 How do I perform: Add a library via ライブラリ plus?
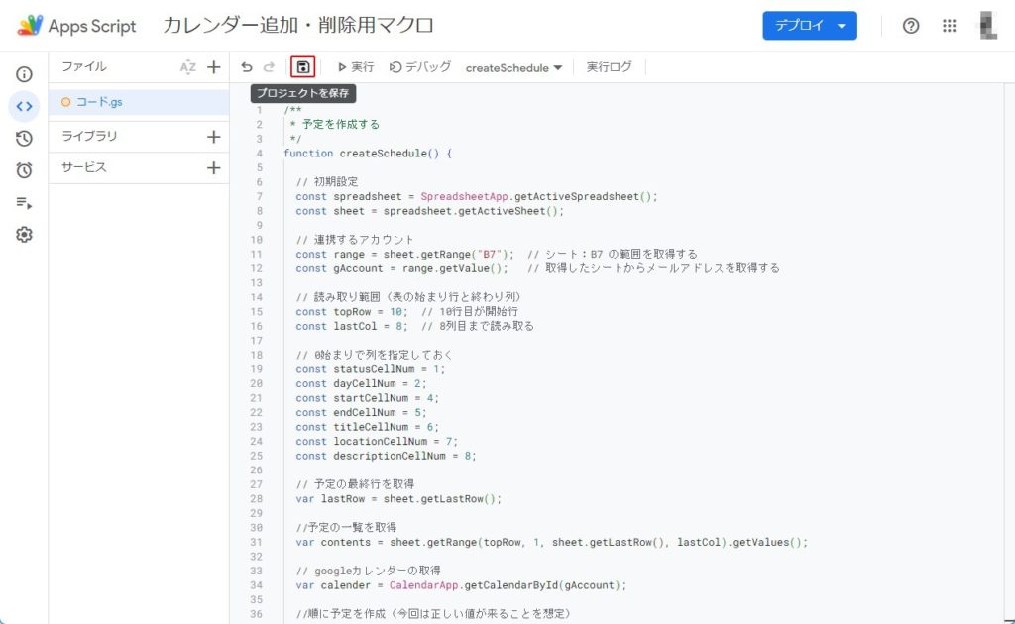pos(213,137)
